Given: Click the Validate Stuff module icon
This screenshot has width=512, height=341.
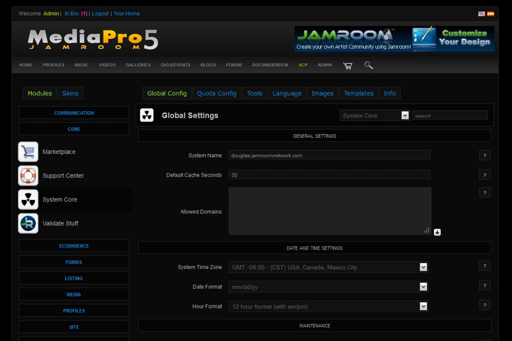Looking at the screenshot, I should tap(28, 223).
